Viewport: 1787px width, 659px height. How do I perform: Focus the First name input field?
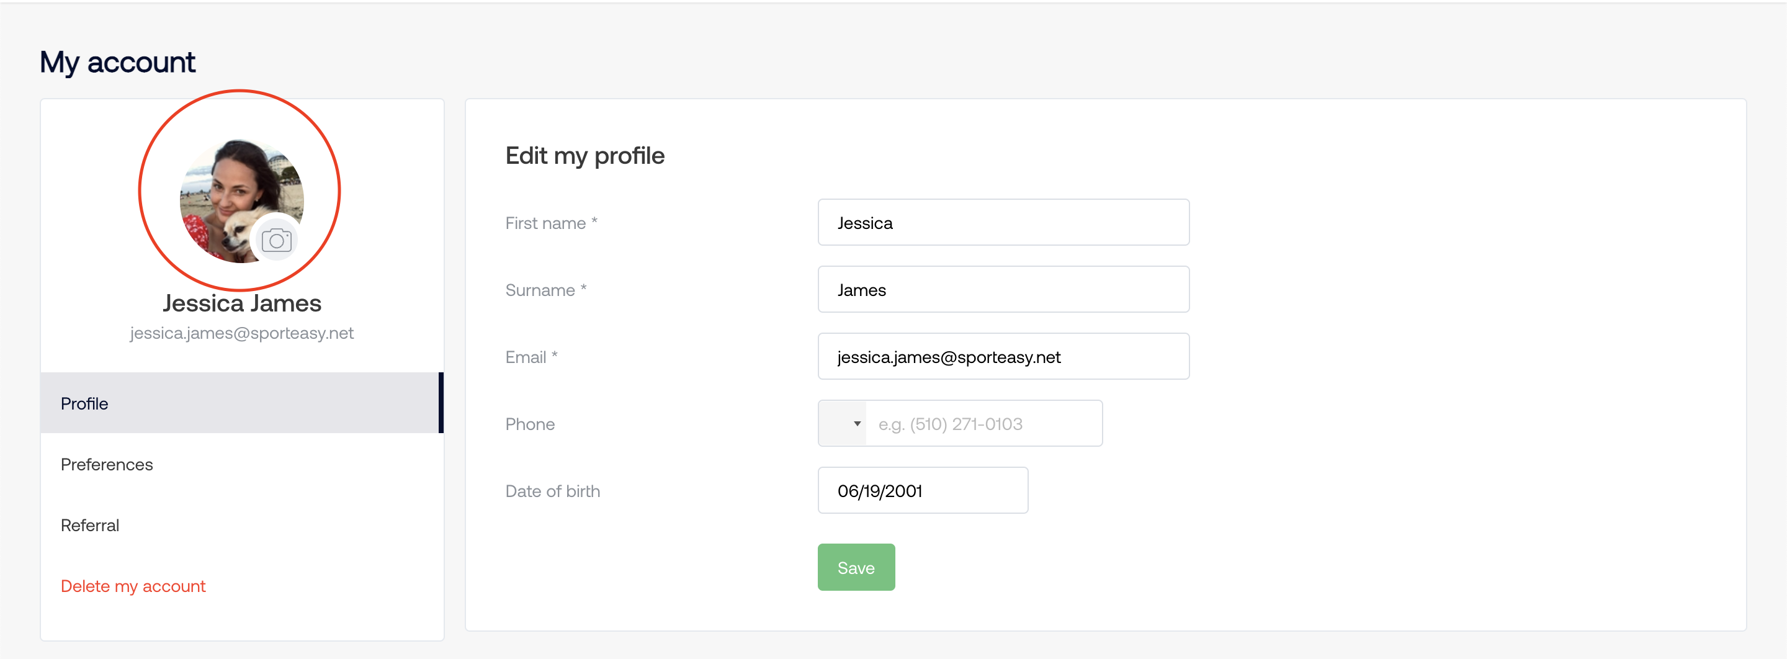pyautogui.click(x=1003, y=223)
